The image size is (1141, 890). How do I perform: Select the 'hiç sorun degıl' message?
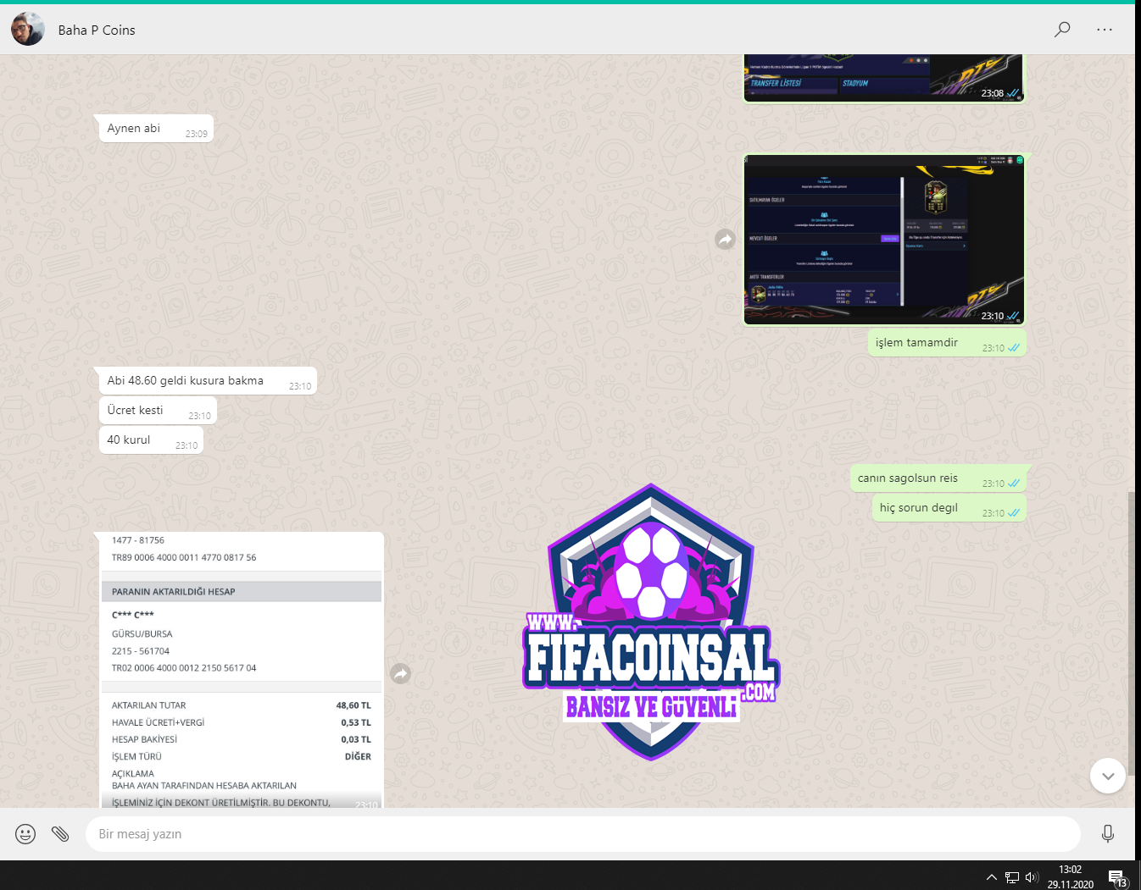(x=949, y=508)
